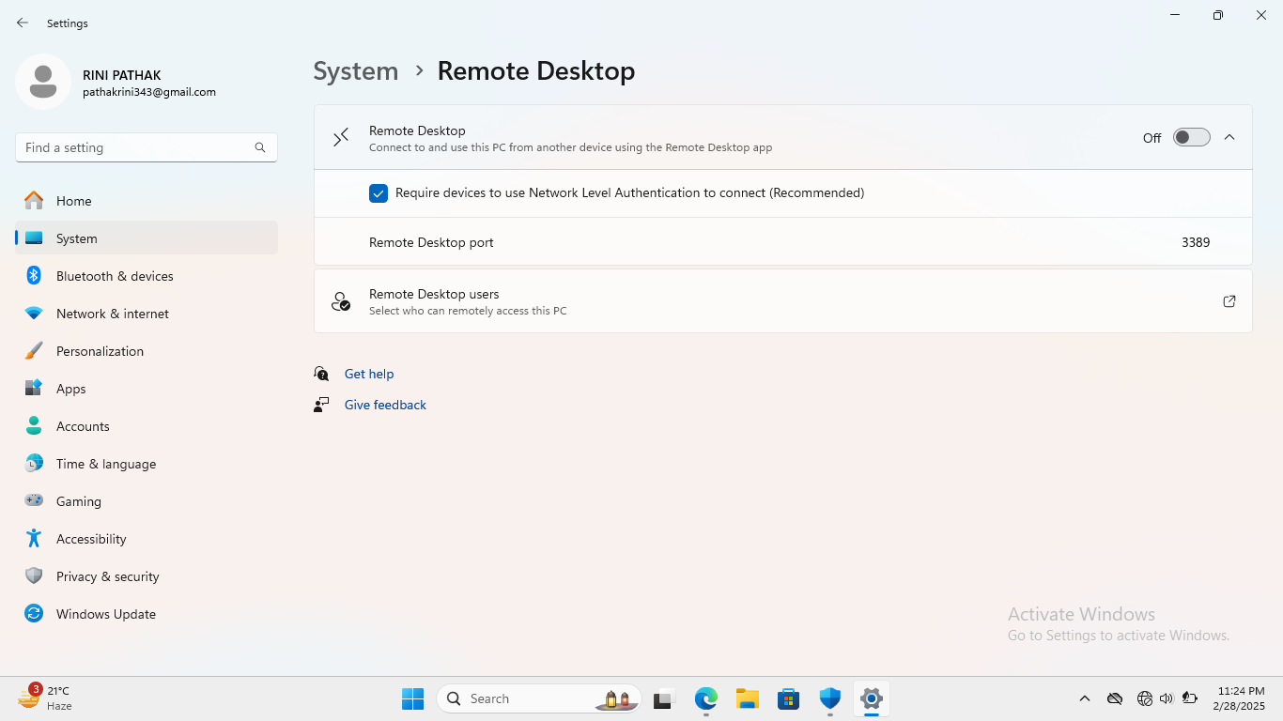Click the volume icon in system tray

coord(1167,698)
